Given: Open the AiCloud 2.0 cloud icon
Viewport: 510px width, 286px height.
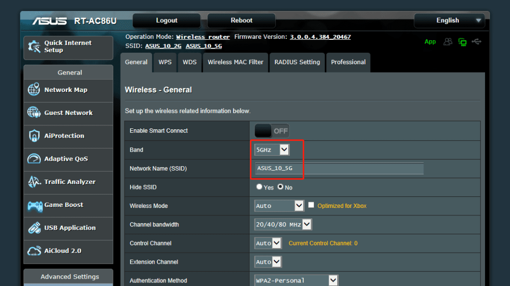Looking at the screenshot, I should coord(34,251).
